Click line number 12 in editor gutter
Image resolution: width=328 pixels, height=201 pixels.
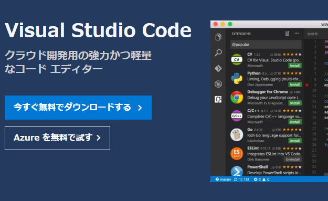click(314, 101)
